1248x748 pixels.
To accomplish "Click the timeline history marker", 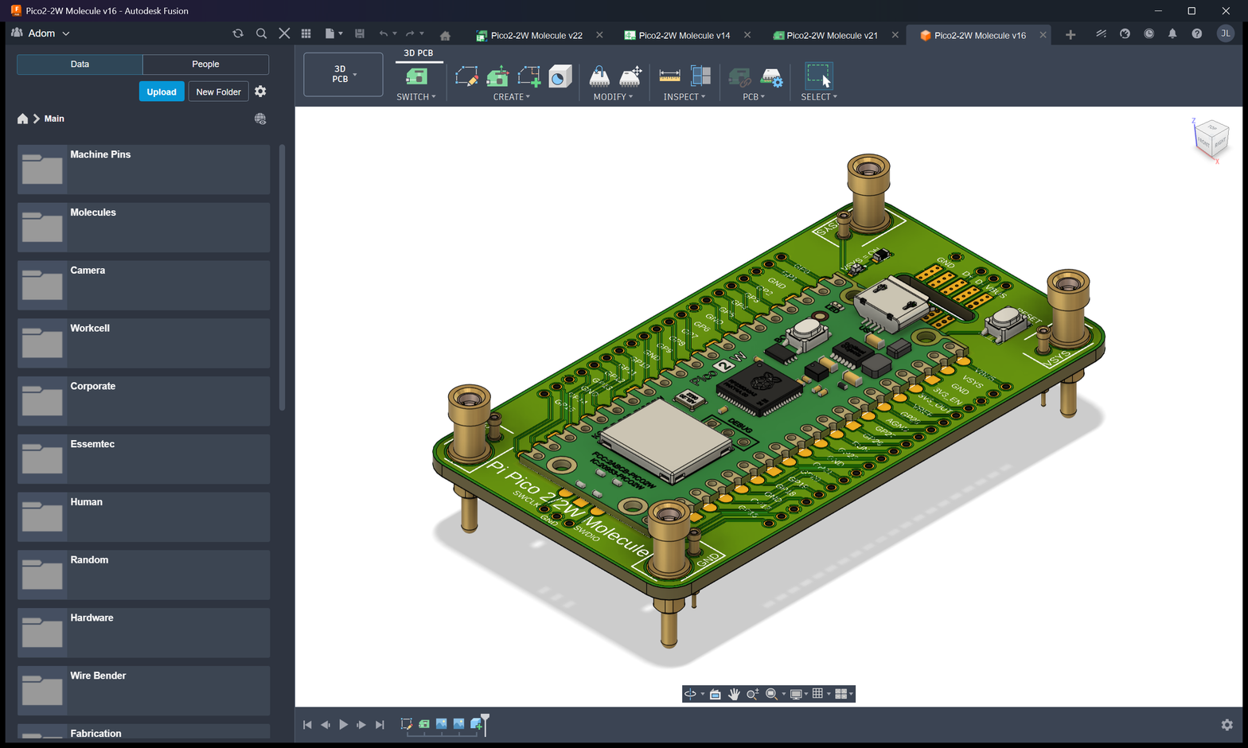I will tap(485, 723).
